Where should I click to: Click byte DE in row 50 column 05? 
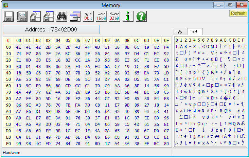point(68,79)
